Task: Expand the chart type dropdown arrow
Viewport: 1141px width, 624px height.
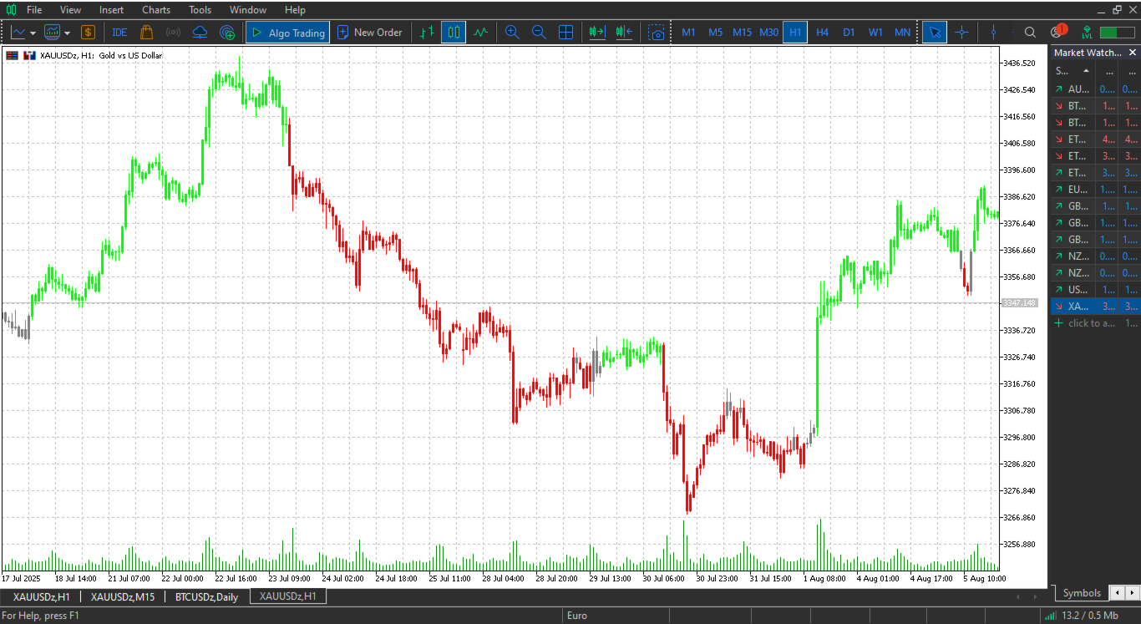Action: (33, 33)
